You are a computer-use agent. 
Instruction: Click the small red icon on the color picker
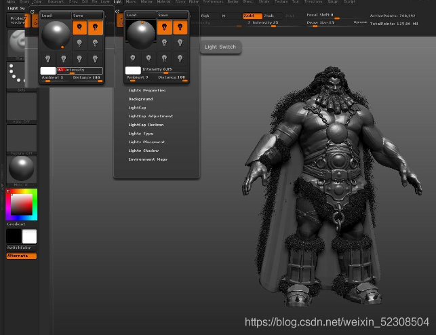click(x=8, y=191)
